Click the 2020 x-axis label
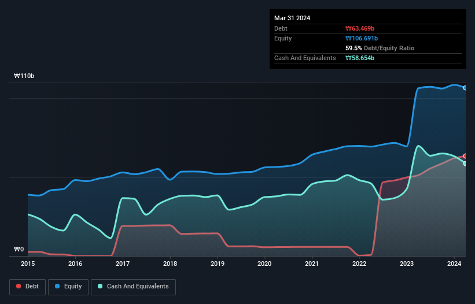The width and height of the screenshot is (475, 304). tap(264, 264)
